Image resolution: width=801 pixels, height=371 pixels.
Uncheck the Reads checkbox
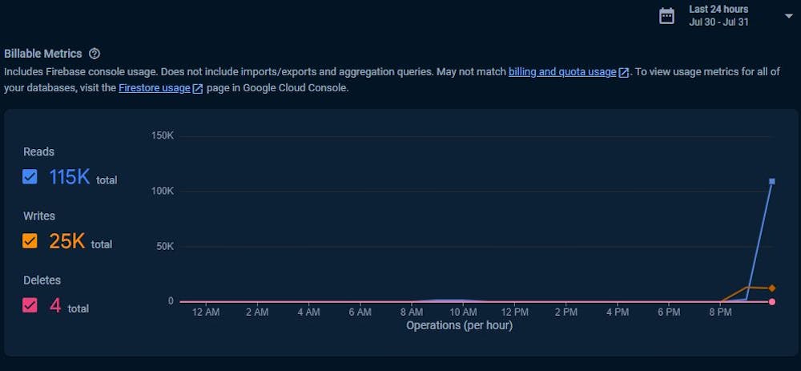pos(30,177)
